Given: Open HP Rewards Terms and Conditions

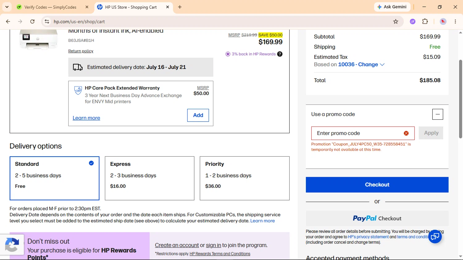Looking at the screenshot, I should (220, 254).
